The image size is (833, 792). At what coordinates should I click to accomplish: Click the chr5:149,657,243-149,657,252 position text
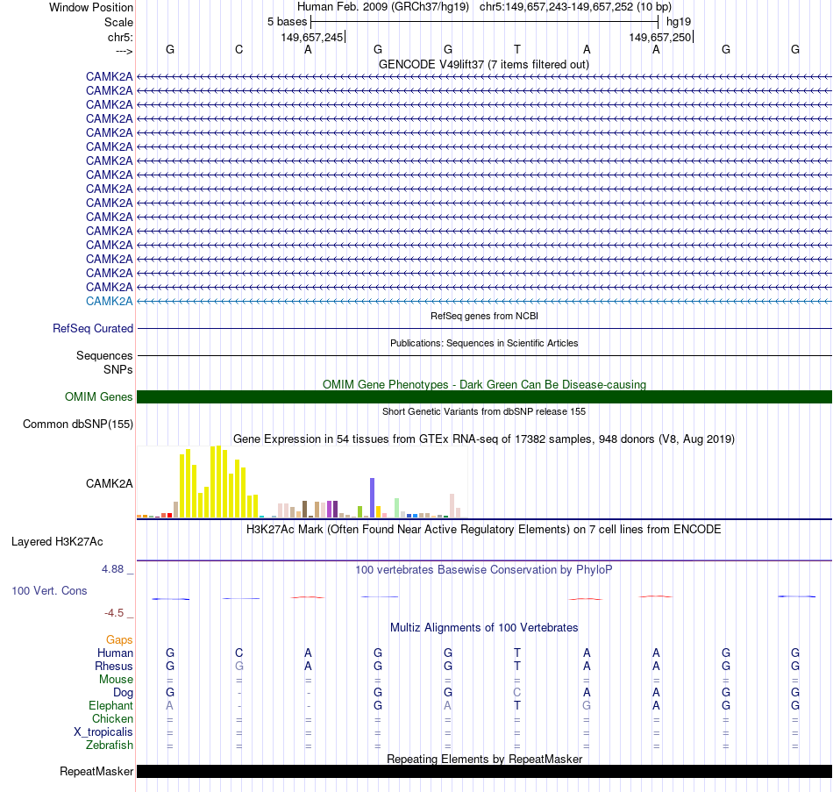click(x=575, y=7)
